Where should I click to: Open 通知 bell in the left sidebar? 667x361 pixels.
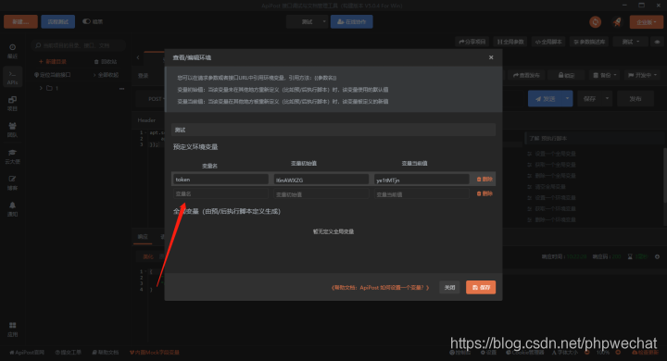12,209
